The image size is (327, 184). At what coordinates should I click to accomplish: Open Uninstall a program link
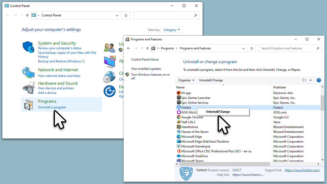tap(52, 107)
